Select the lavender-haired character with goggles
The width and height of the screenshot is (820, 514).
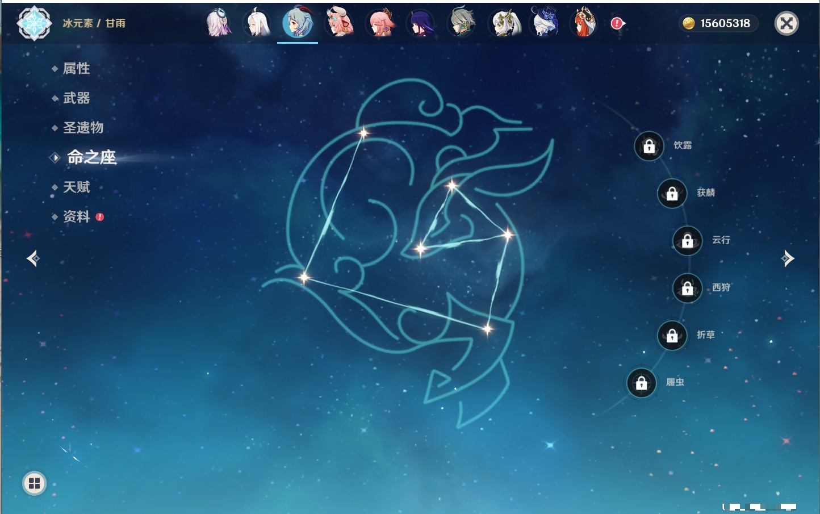pos(219,23)
